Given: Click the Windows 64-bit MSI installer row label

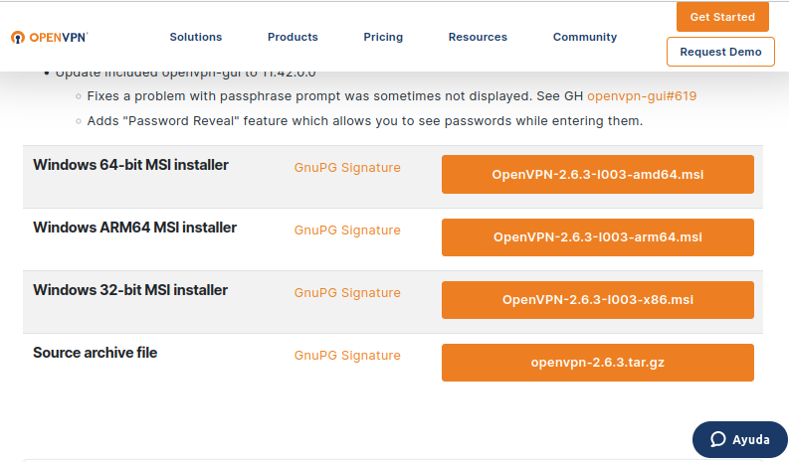Looking at the screenshot, I should tap(130, 165).
